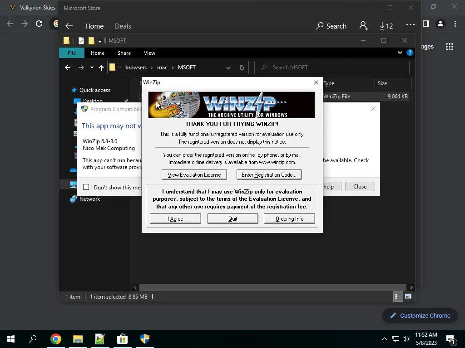465x348 pixels.
Task: Go back in Microsoft Store
Action: [69, 26]
